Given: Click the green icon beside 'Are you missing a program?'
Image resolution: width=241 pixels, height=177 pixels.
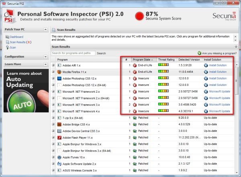Looking at the screenshot, I should point(199,53).
